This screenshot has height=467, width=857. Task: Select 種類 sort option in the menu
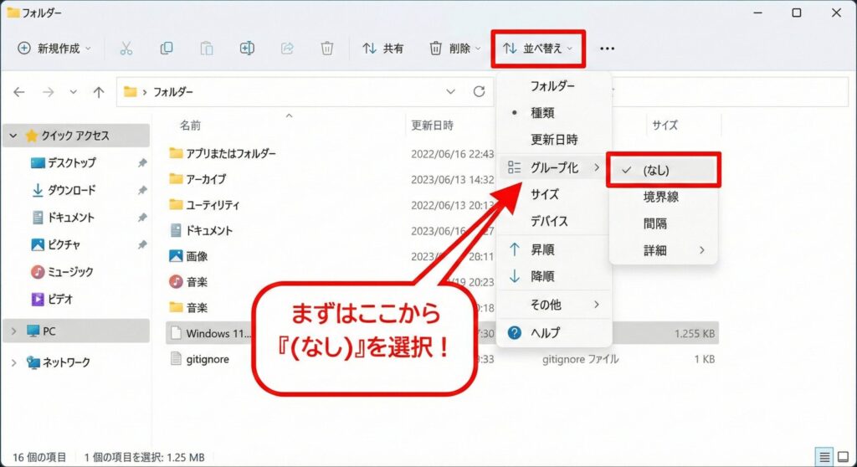point(542,113)
